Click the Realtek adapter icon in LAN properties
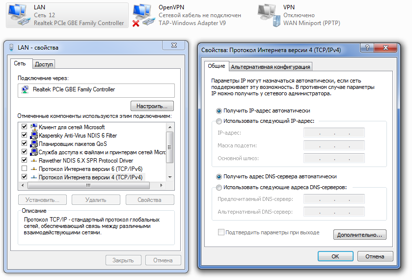 pos(25,90)
